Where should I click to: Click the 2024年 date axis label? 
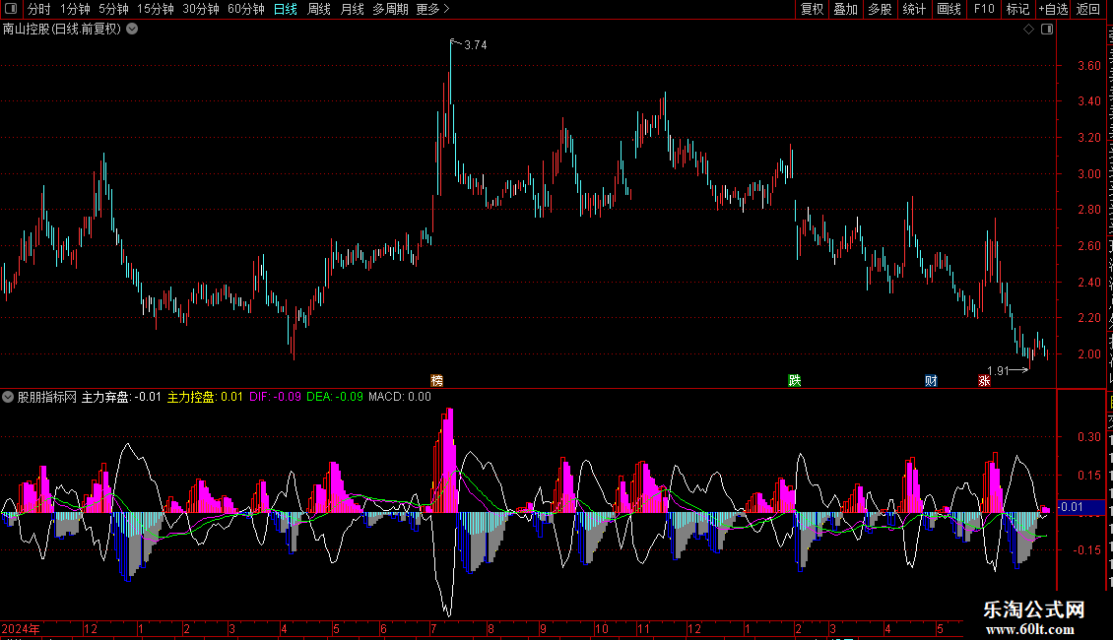[21, 628]
